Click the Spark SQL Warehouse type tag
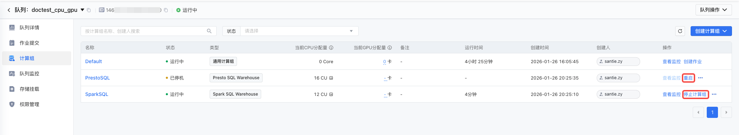739x135 pixels. click(235, 94)
